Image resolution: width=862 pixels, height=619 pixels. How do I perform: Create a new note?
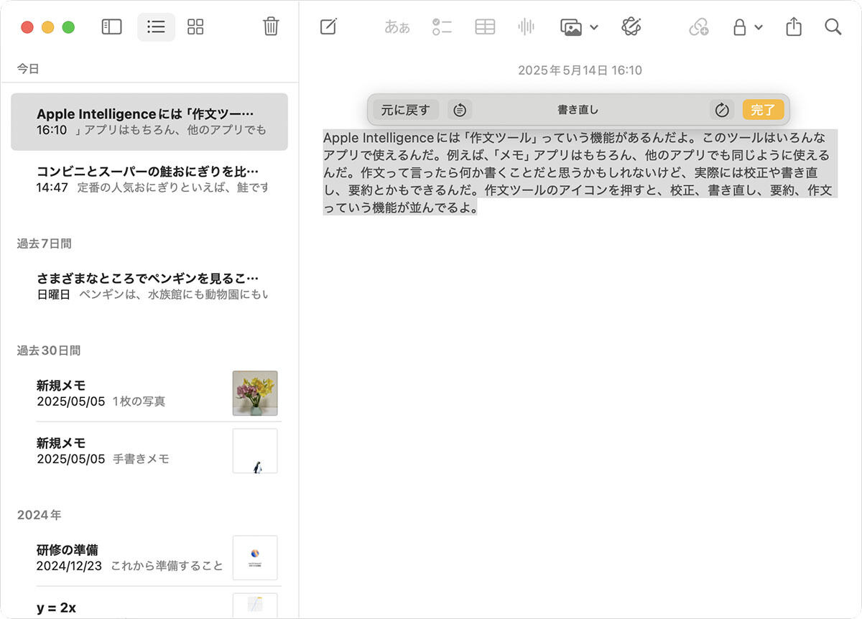click(x=328, y=27)
